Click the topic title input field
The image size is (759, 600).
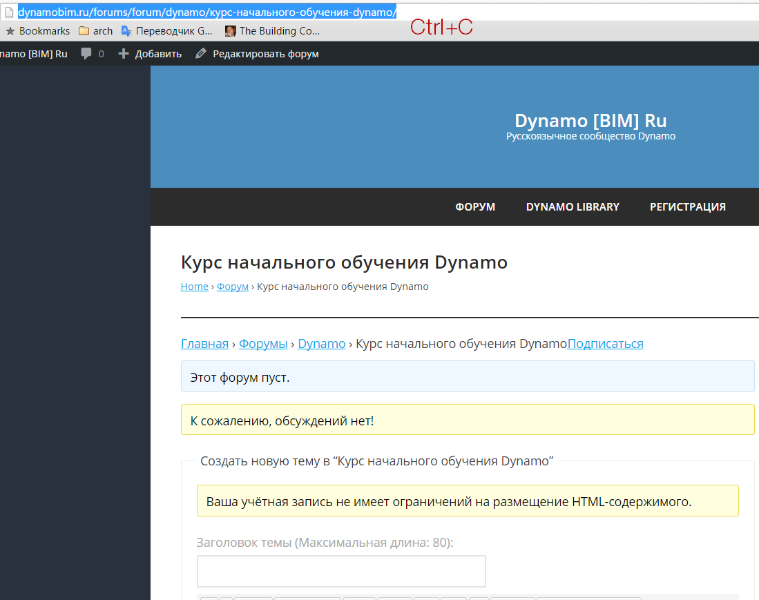[341, 572]
